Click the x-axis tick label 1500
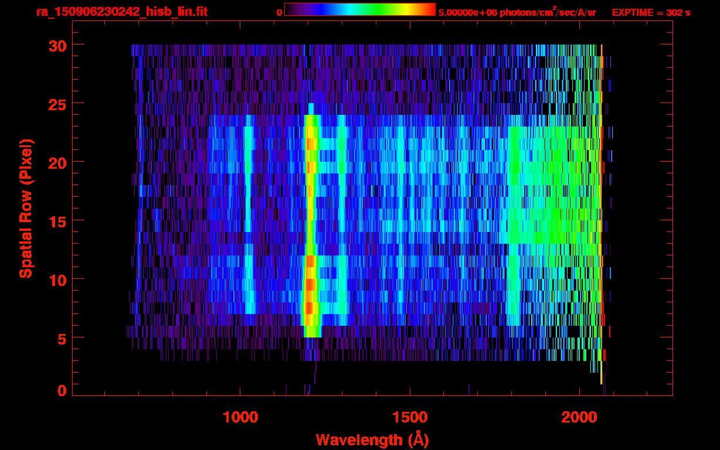720x450 pixels. (x=410, y=417)
